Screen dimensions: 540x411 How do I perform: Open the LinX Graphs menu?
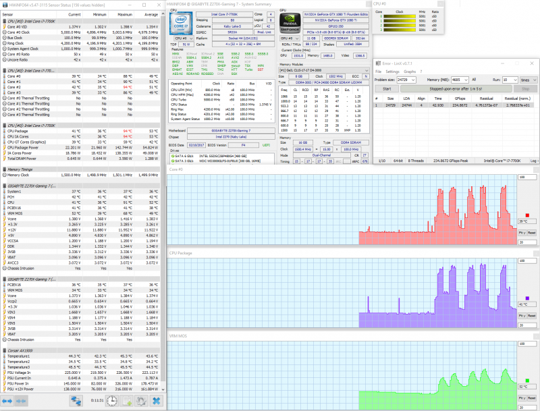pyautogui.click(x=410, y=72)
